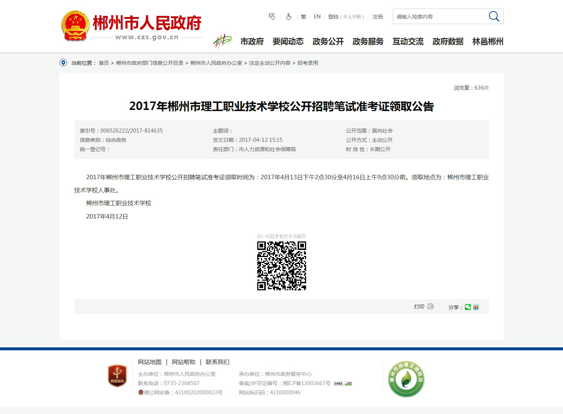
Task: Open the 政府数据 menu
Action: (448, 41)
